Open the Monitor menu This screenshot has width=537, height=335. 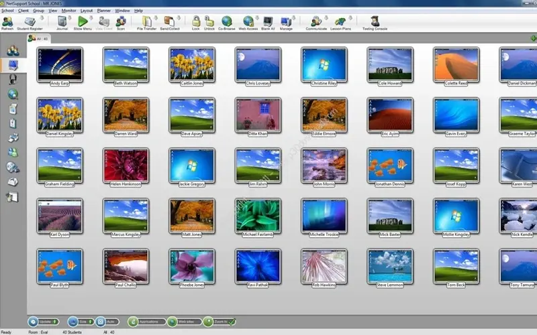tap(69, 11)
